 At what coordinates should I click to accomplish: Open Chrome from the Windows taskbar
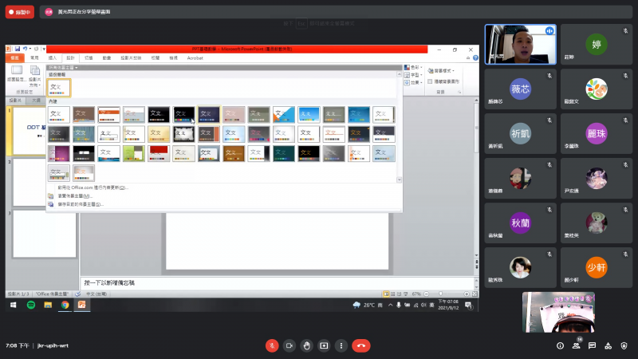tap(65, 305)
